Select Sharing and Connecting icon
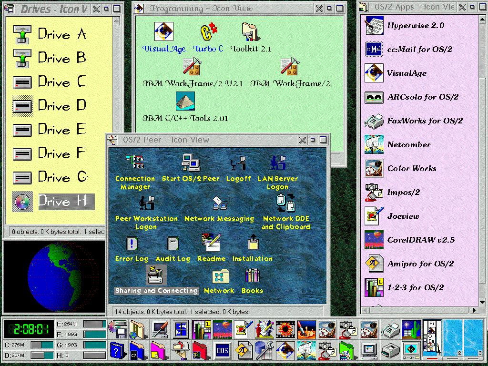 pyautogui.click(x=156, y=275)
